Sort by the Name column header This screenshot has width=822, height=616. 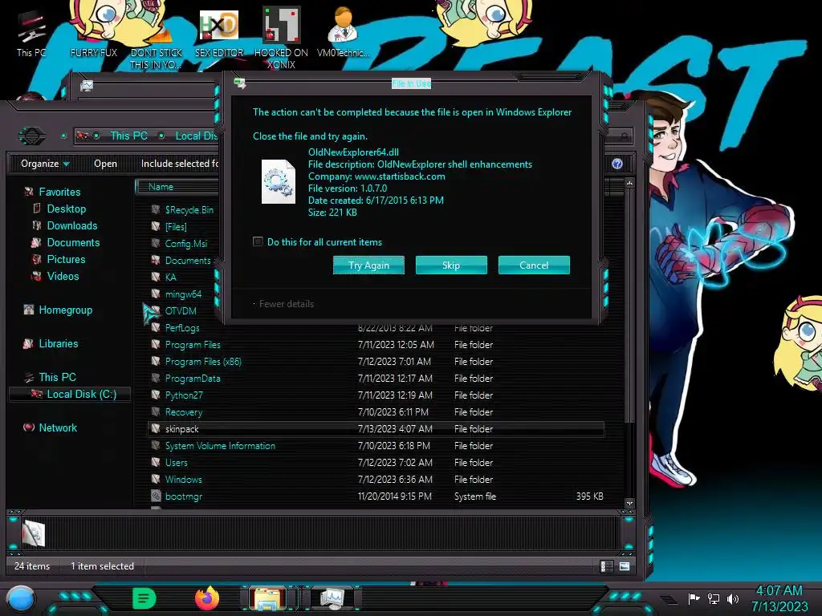(x=161, y=186)
